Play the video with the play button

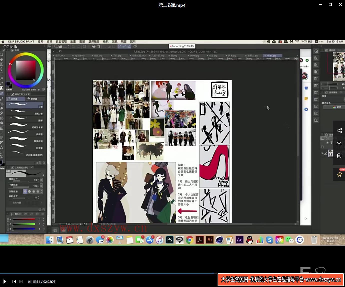(5, 282)
